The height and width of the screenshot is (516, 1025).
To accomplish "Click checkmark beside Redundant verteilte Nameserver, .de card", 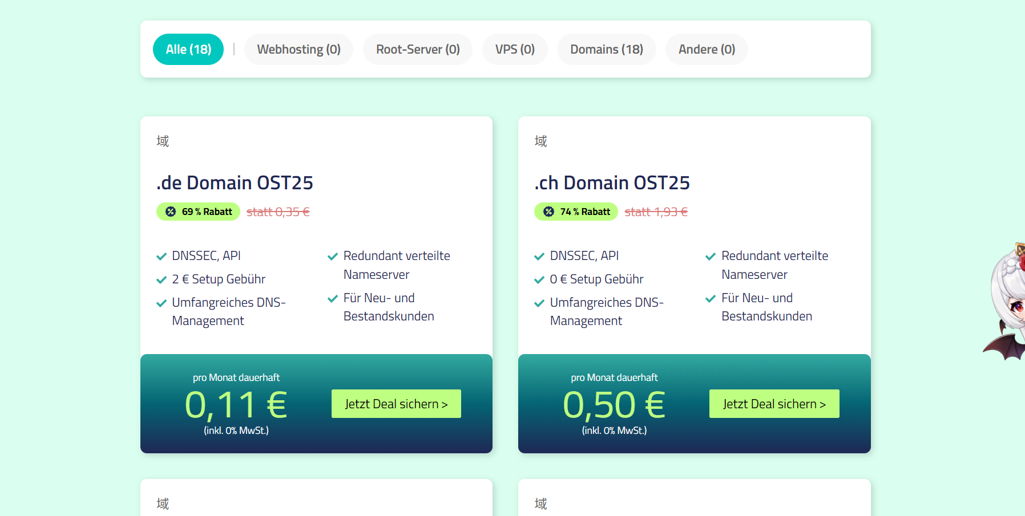I will [x=333, y=257].
